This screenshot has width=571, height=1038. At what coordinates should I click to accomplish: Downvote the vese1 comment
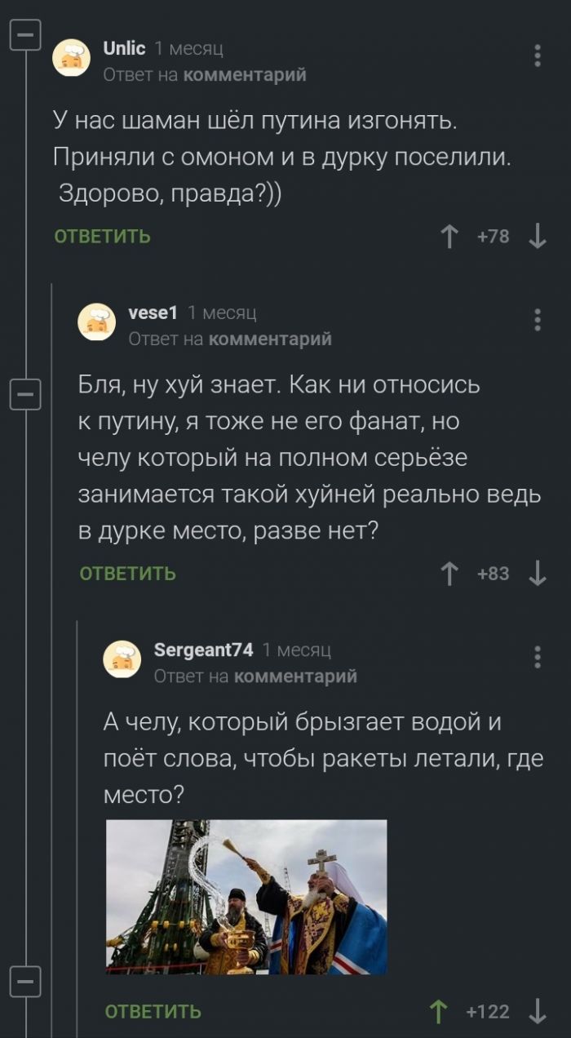pyautogui.click(x=537, y=574)
